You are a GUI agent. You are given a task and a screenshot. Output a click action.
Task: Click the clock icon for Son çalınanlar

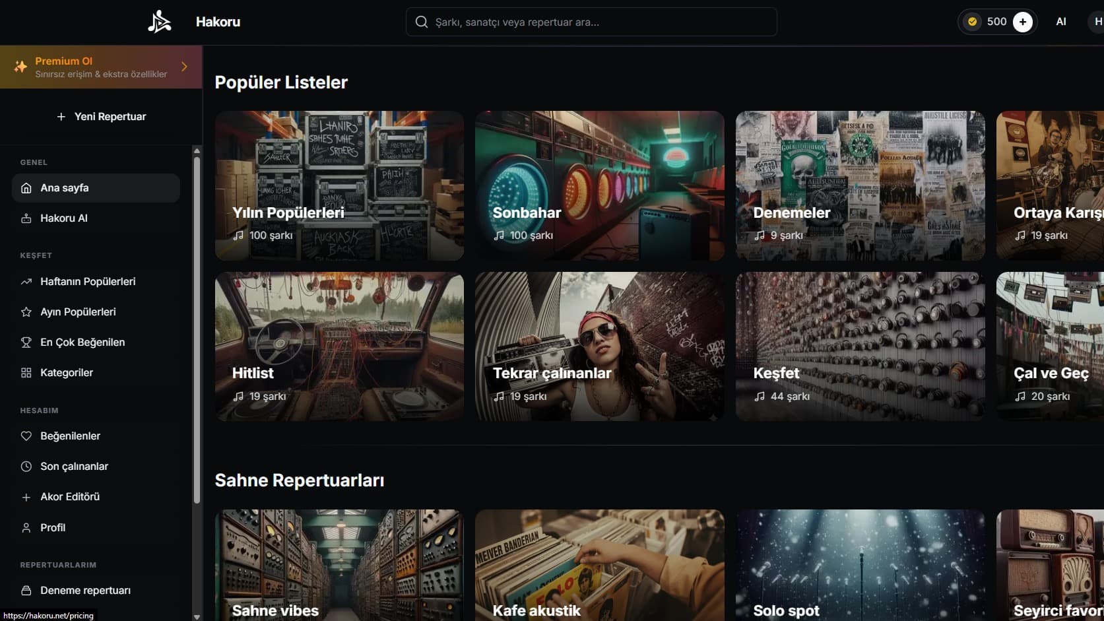click(26, 467)
